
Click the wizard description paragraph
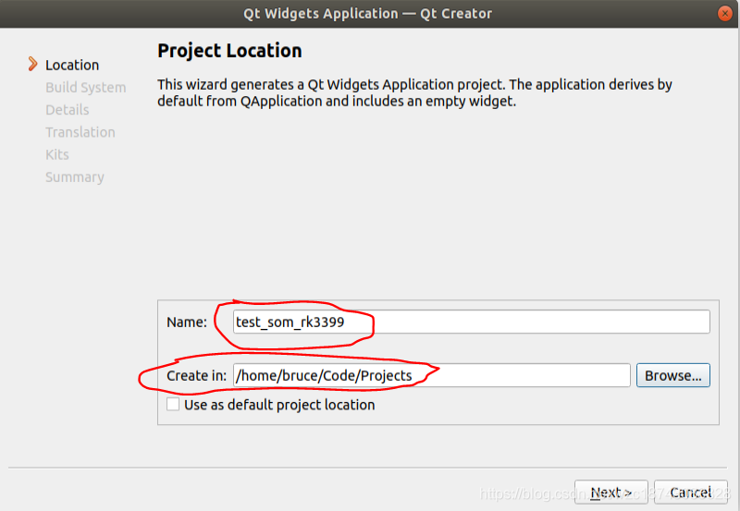[414, 92]
